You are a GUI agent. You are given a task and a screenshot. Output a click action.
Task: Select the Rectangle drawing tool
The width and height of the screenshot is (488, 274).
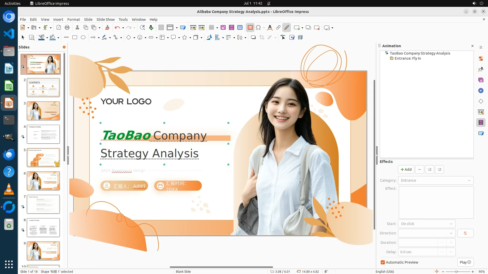pyautogui.click(x=75, y=38)
